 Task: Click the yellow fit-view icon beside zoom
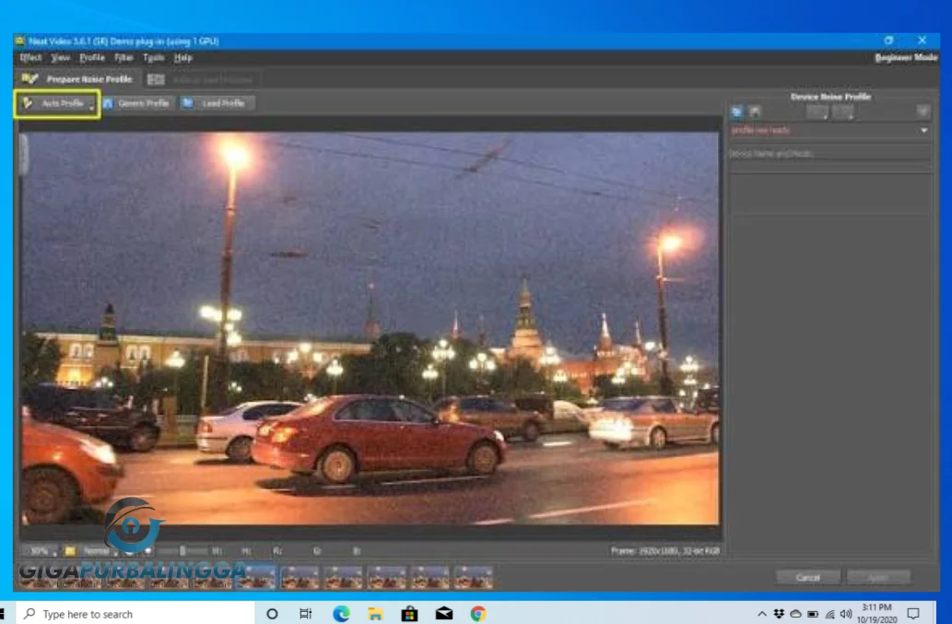point(70,550)
